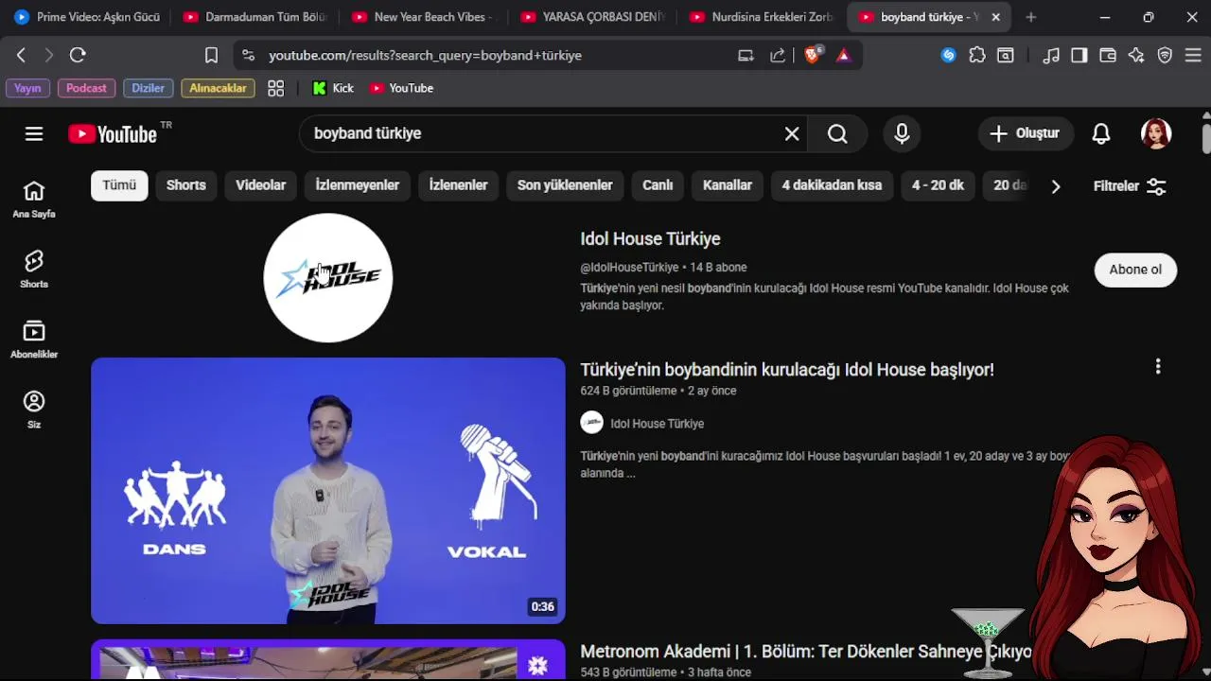Run search with the magnifying glass button
This screenshot has width=1211, height=681.
click(837, 134)
